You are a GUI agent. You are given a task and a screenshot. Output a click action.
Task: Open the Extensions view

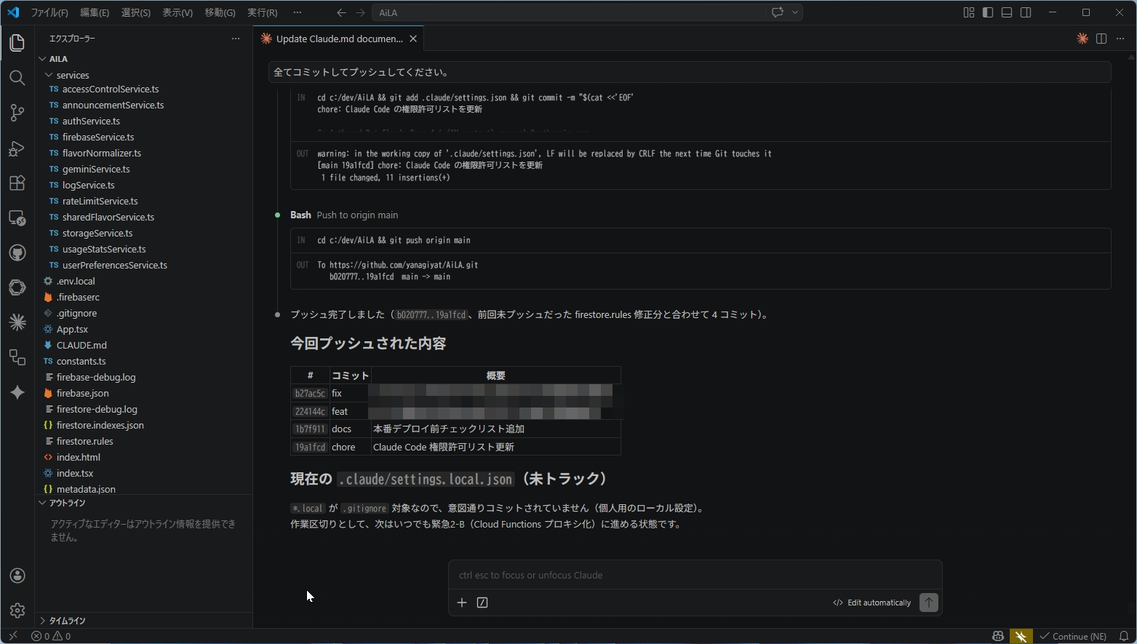[x=17, y=183]
